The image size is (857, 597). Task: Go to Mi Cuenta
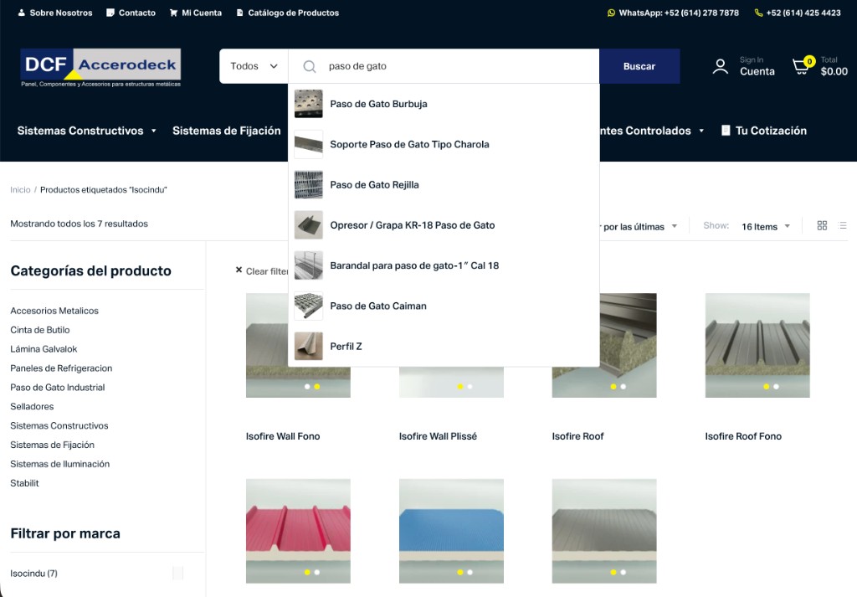pyautogui.click(x=196, y=13)
